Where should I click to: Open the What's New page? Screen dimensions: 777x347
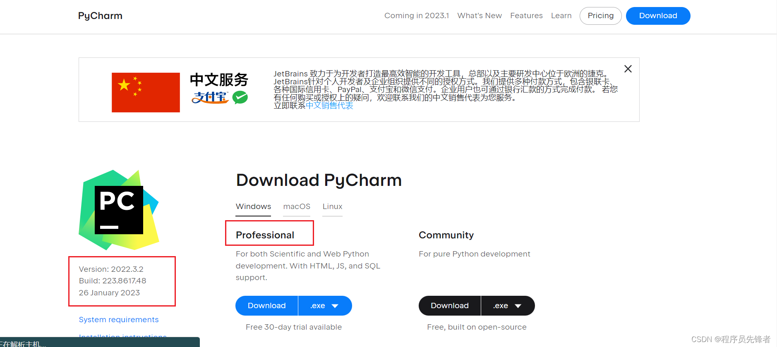pyautogui.click(x=480, y=16)
